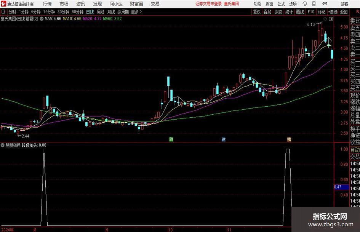360x232 pixels.
Task: Expand the dropdown arrow beside 皇氏集团(日线 前复权)
Action: click(42, 19)
